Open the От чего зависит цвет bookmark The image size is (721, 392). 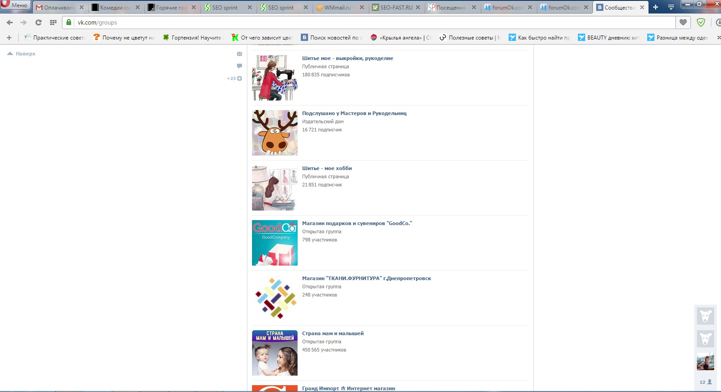[x=262, y=38]
